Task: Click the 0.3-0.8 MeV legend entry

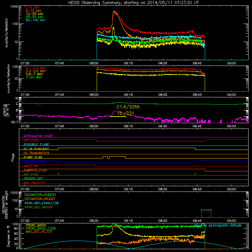Action: coord(36,71)
